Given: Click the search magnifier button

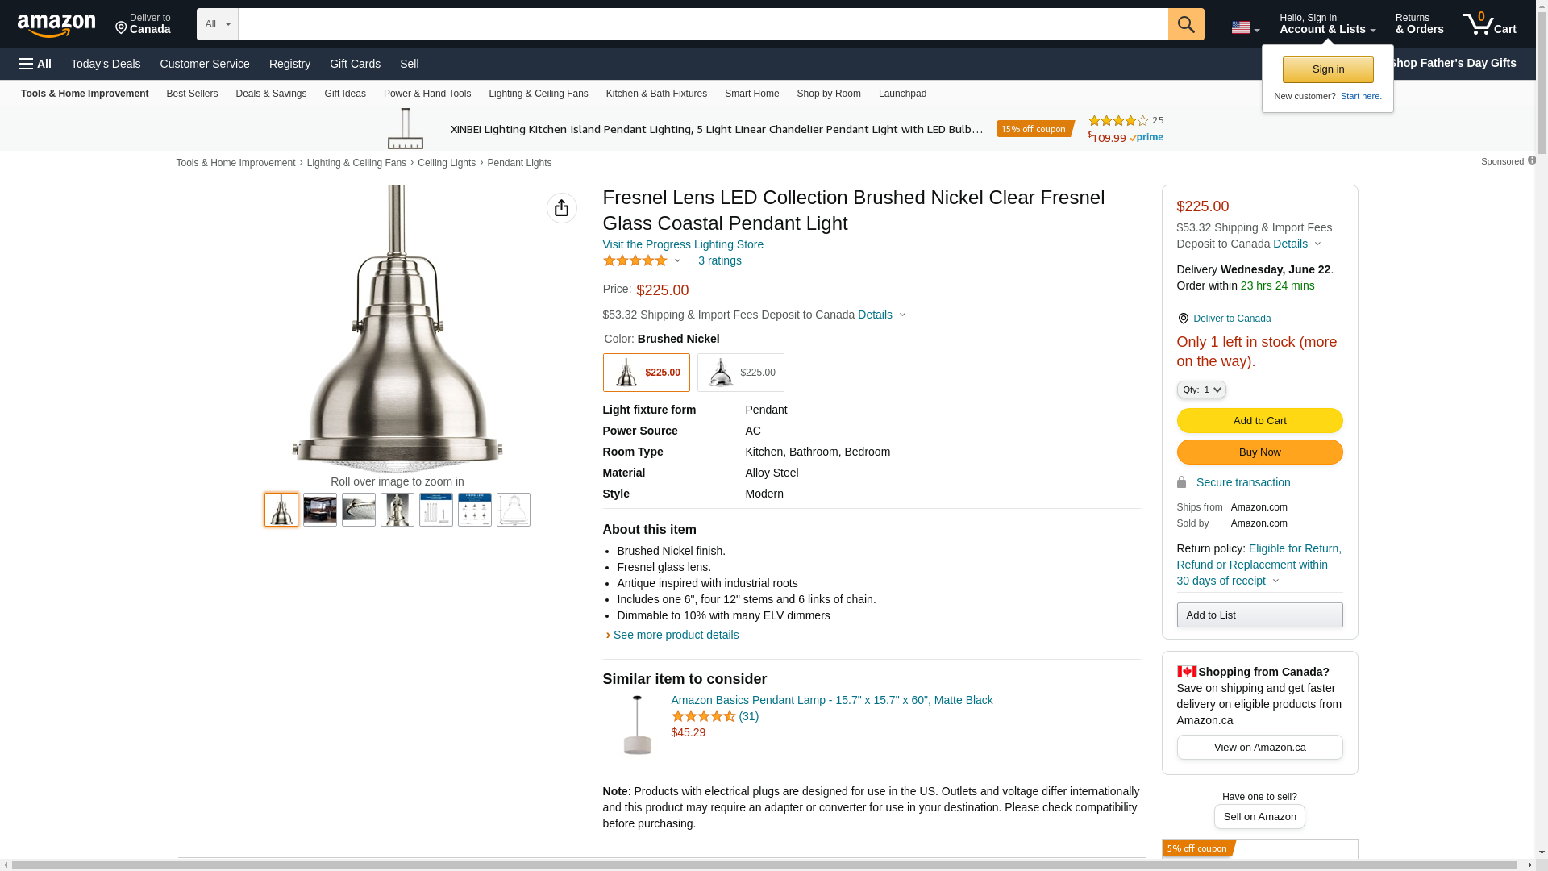Looking at the screenshot, I should [1186, 24].
